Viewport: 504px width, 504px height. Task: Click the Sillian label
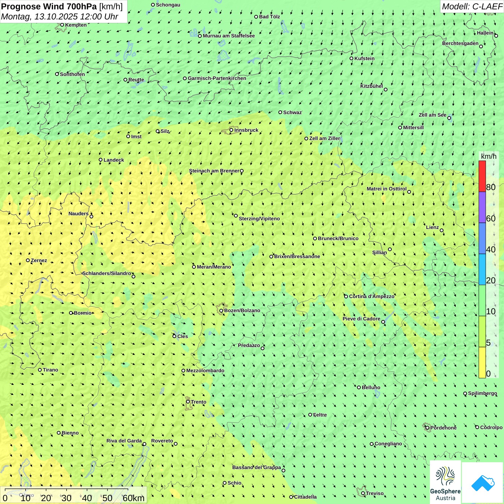379,252
